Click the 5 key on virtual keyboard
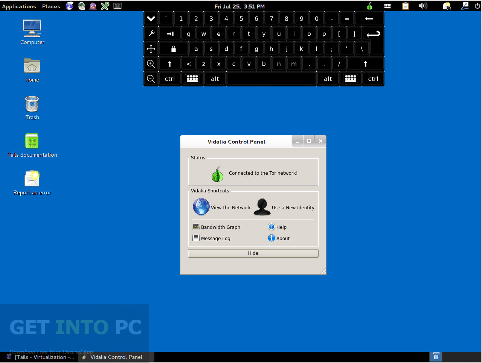This screenshot has height=363, width=482. tap(241, 18)
